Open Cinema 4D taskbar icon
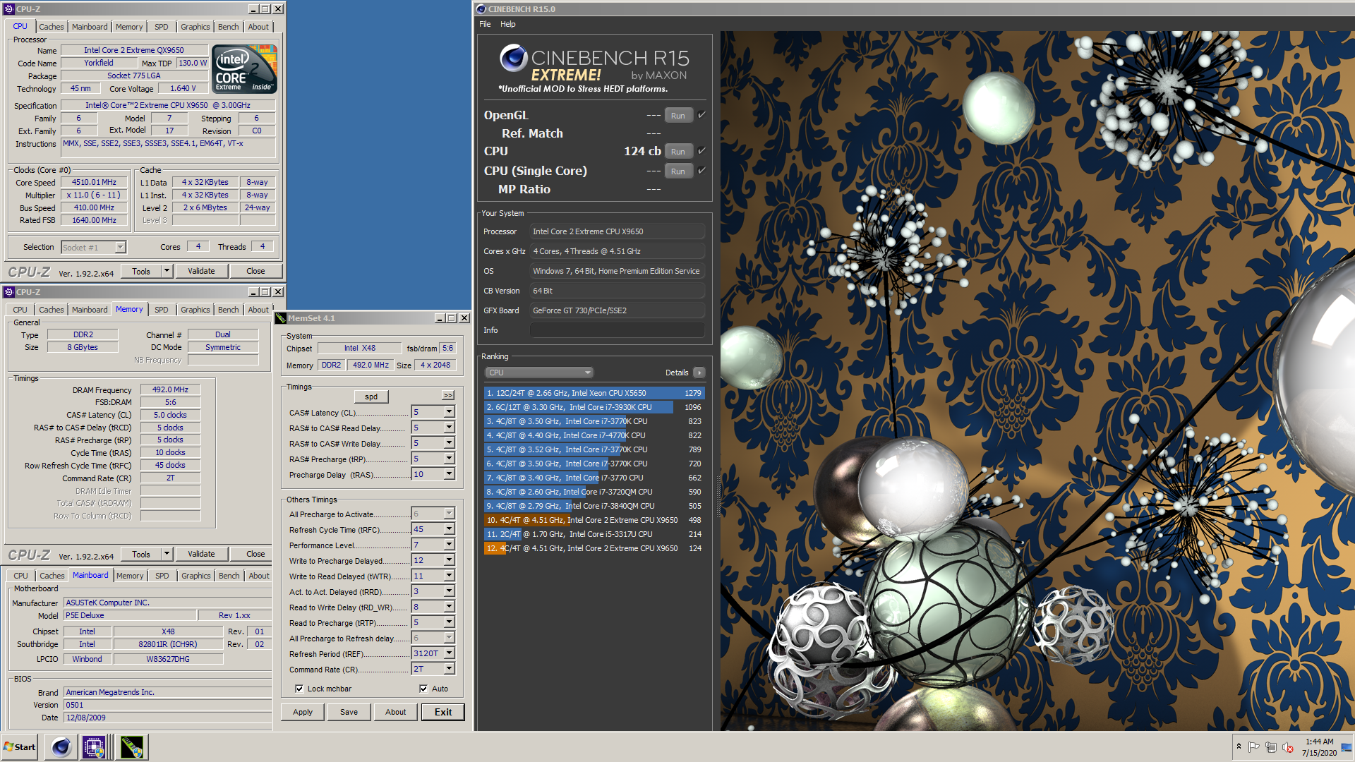 [x=61, y=746]
